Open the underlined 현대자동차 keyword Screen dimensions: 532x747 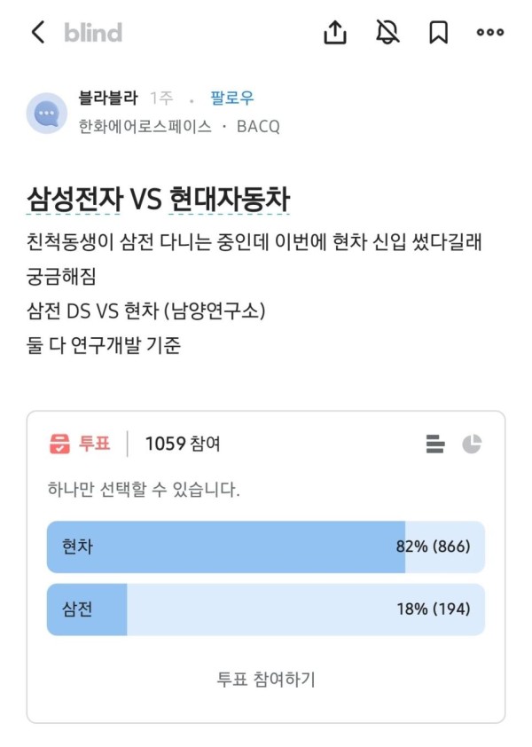(230, 199)
